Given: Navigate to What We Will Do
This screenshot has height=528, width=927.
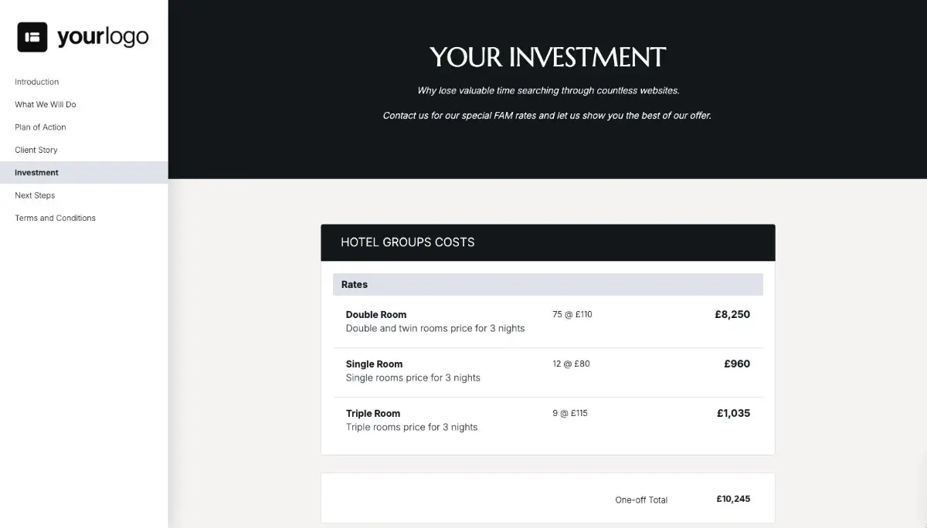Looking at the screenshot, I should 45,104.
